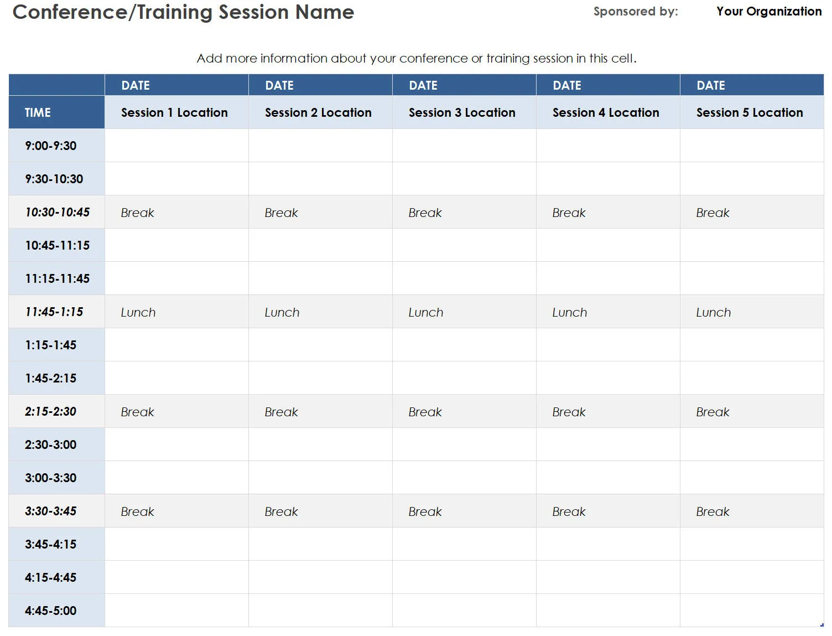Viewport: 832px width, 636px height.
Task: Click the empty 1:15-1:45 cell under Session 1
Action: point(176,345)
